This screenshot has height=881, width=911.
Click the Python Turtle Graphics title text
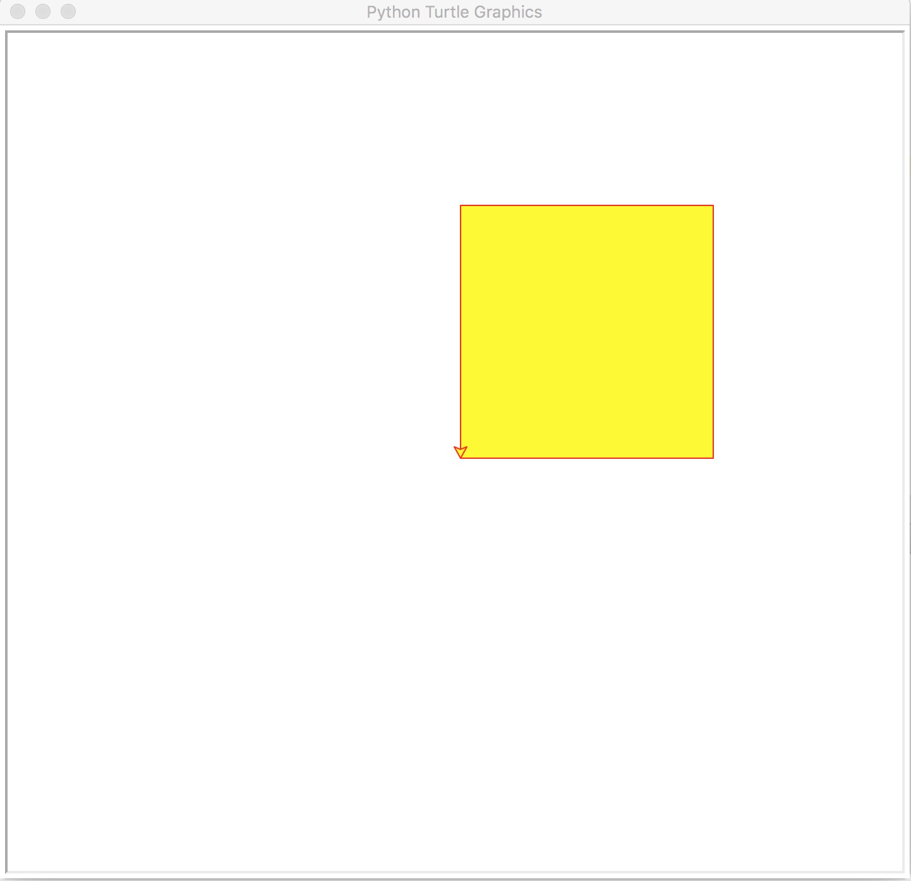454,12
